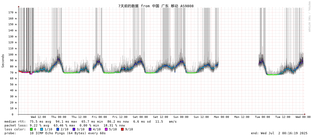Click the 'Sun 12:00' x-axis label

click(x=201, y=117)
